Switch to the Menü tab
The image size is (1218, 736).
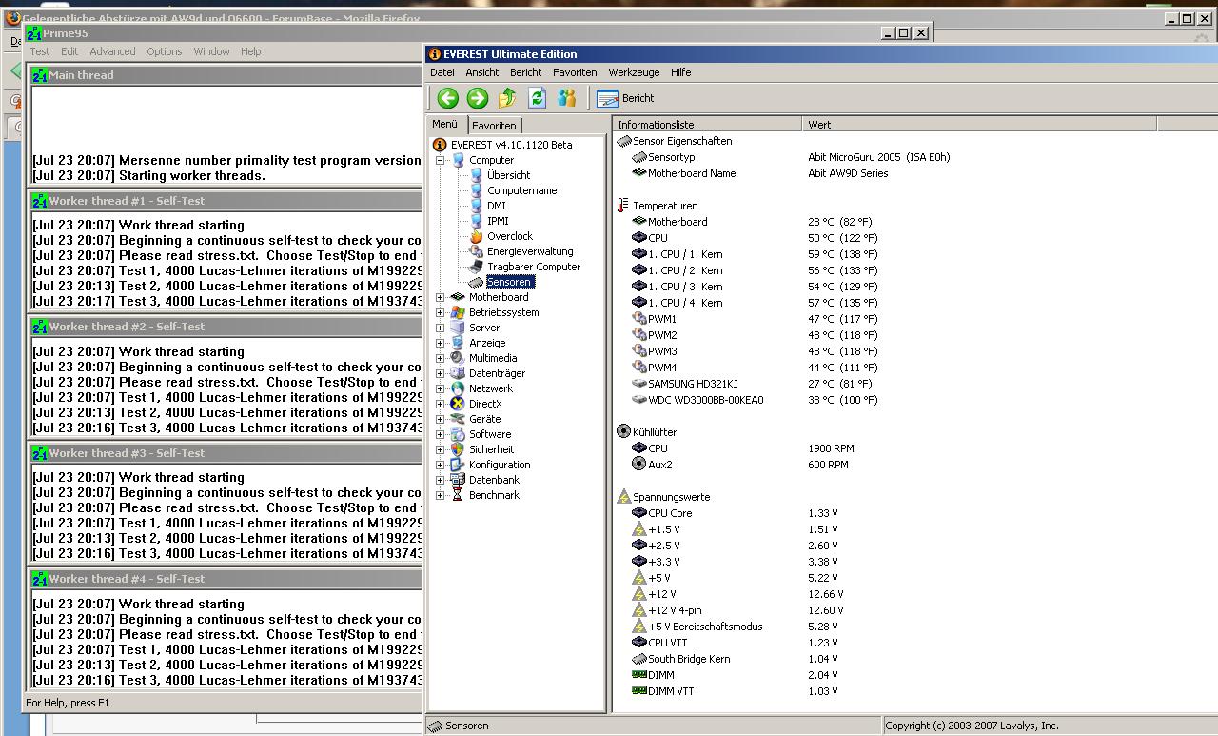[445, 124]
